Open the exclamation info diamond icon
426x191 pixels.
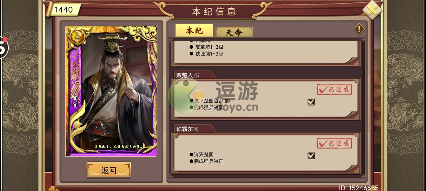pos(359,29)
